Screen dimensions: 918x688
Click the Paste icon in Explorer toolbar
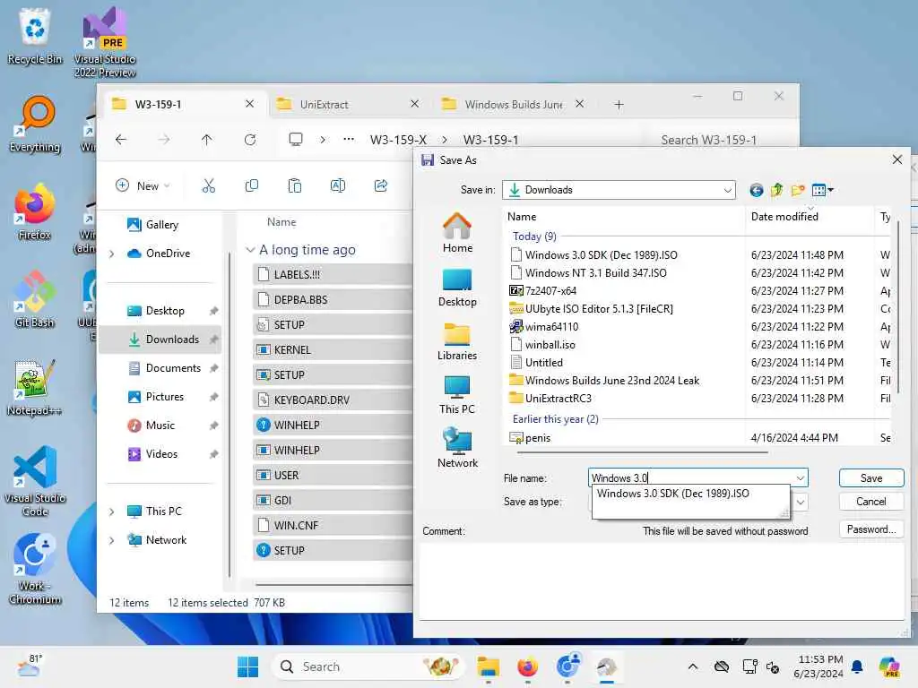(x=294, y=186)
